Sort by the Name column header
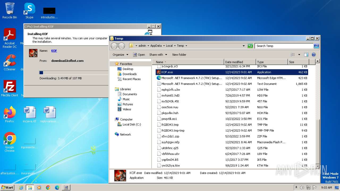 pyautogui.click(x=188, y=62)
